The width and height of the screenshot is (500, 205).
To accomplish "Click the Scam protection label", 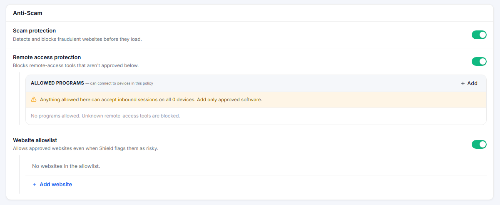I will [35, 31].
